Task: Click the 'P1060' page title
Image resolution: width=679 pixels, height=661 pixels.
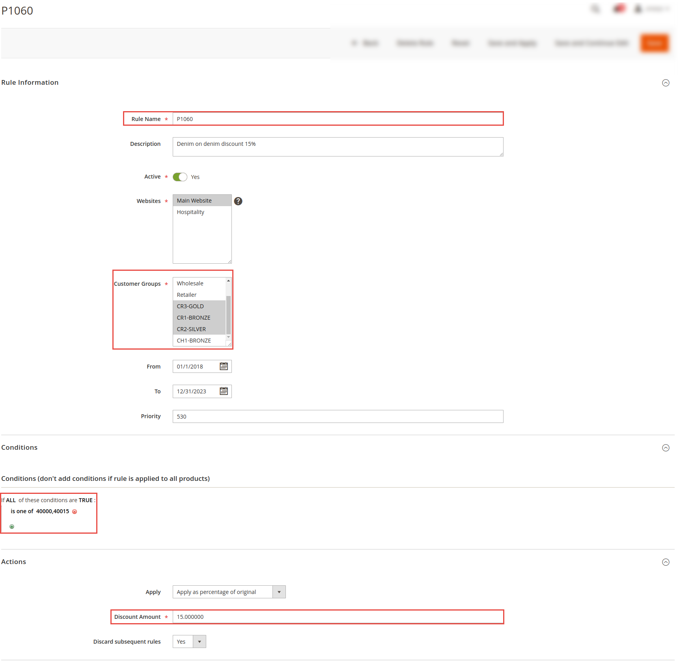Action: click(17, 11)
